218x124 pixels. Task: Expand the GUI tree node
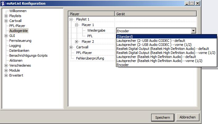pos(6,36)
